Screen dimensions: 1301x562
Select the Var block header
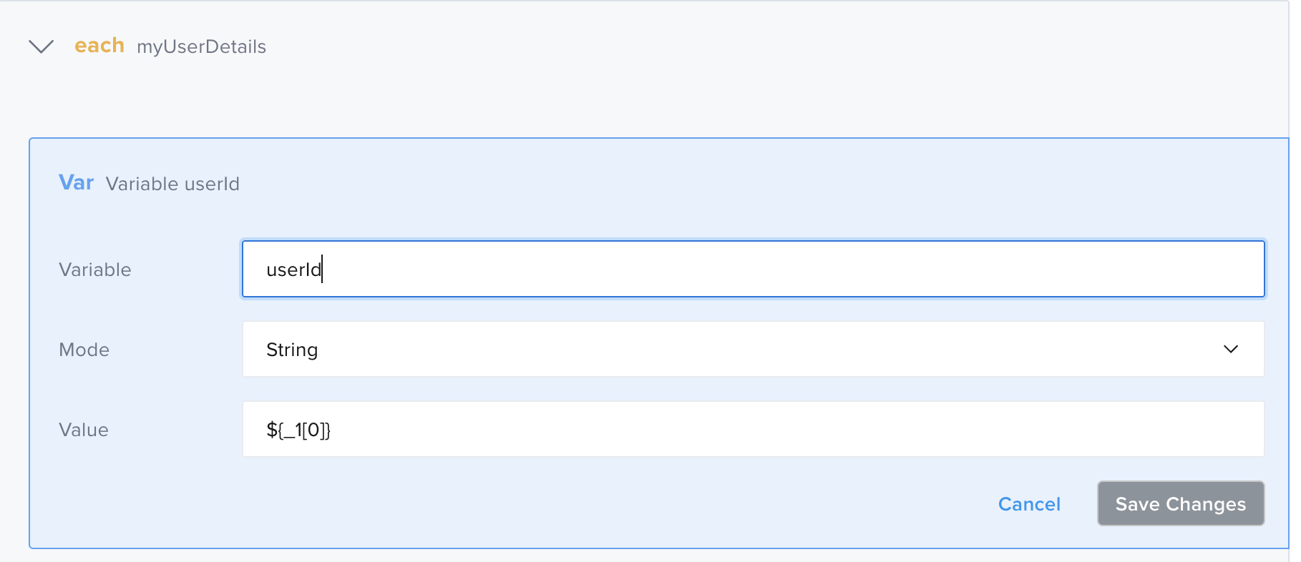coord(149,183)
